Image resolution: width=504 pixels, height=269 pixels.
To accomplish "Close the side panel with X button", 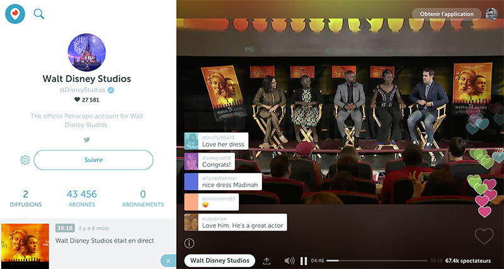I will tap(168, 261).
